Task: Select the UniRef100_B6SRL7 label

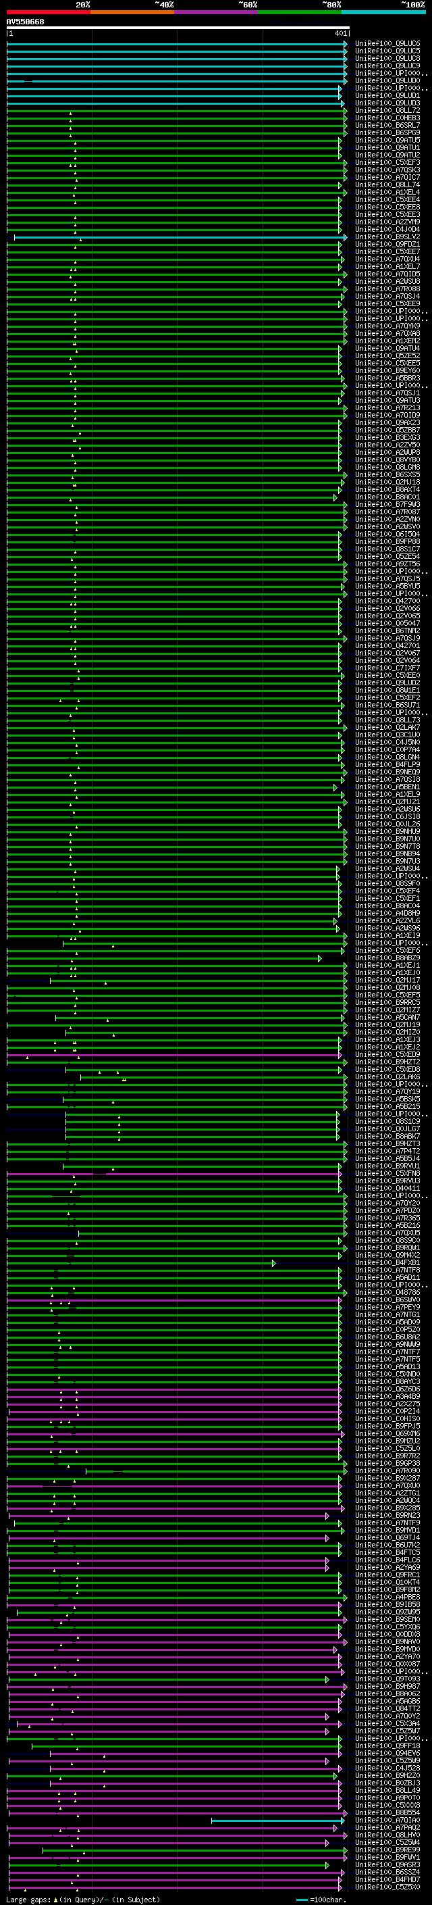Action: click(387, 125)
